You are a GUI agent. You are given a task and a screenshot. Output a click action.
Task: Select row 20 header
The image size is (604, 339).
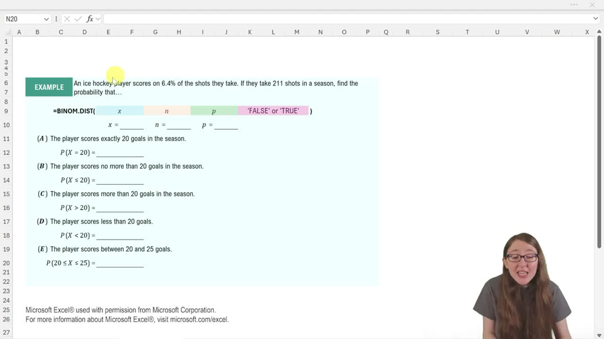point(6,263)
